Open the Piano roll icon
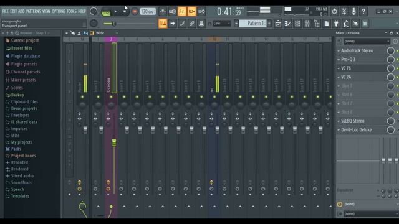The image size is (399, 224). pyautogui.click(x=288, y=24)
